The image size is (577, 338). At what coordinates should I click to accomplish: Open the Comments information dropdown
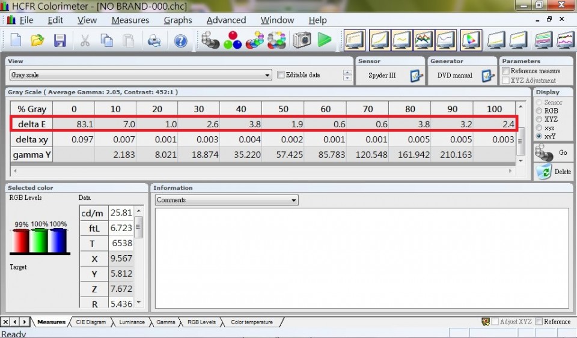coord(294,200)
